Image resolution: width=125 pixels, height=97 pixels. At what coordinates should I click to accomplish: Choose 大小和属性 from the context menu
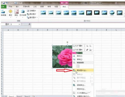[83, 93]
